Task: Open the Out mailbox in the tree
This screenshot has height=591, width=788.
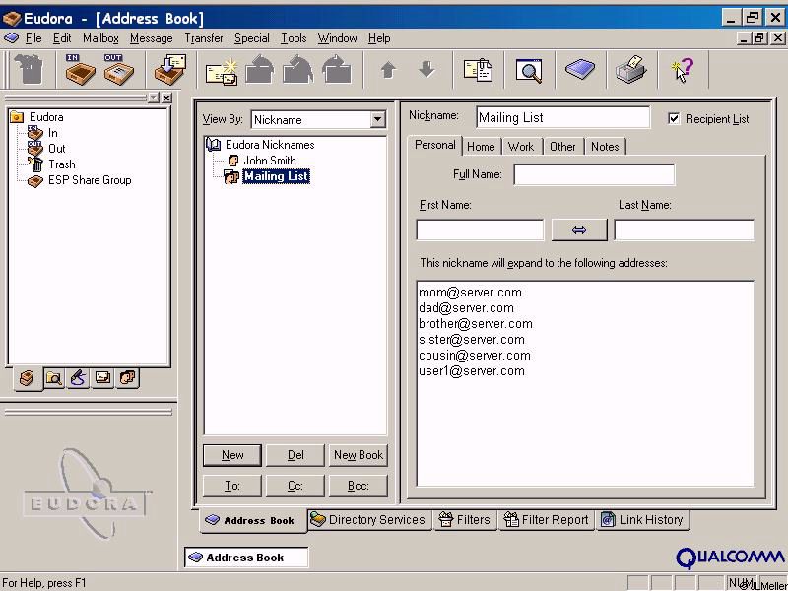Action: 46,149
